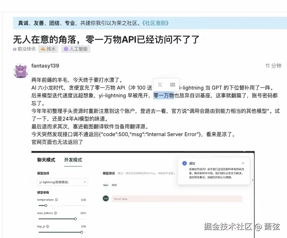Close the 通知 notification popup
287x238 pixels.
[243, 163]
